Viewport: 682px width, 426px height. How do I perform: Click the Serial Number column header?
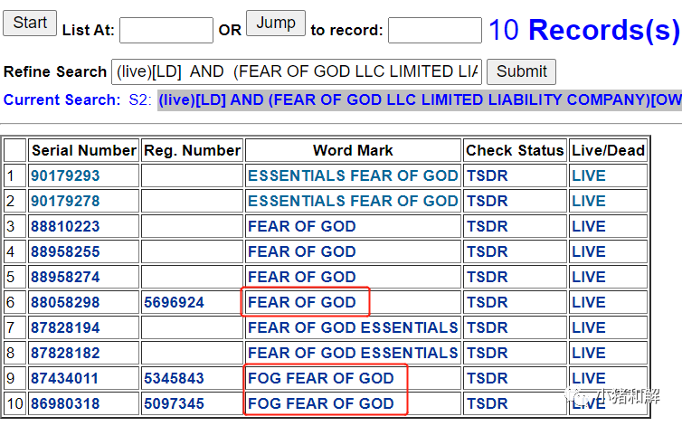83,150
